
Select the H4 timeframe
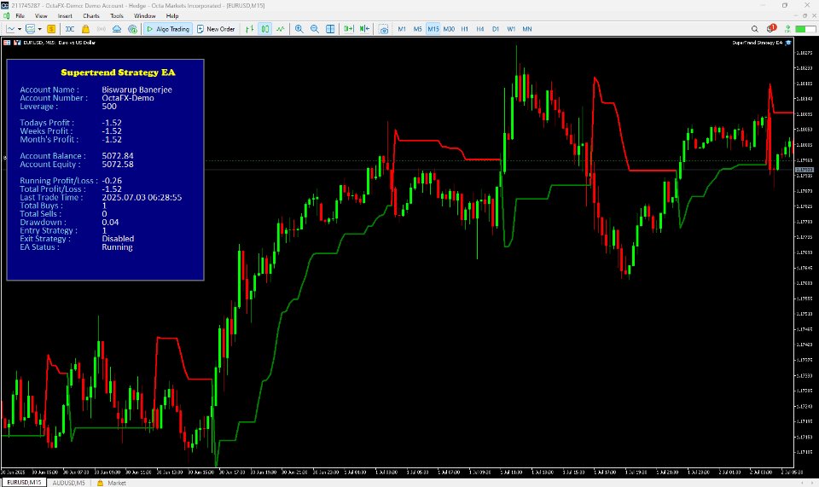(480, 29)
